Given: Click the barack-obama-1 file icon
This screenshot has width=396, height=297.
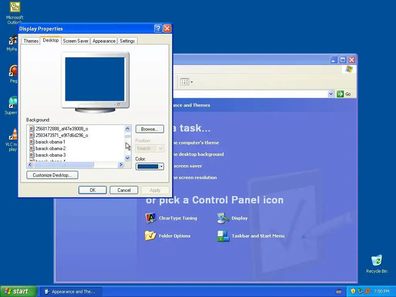Looking at the screenshot, I should point(32,142).
